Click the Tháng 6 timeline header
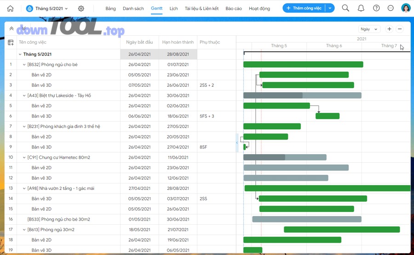 click(x=334, y=46)
